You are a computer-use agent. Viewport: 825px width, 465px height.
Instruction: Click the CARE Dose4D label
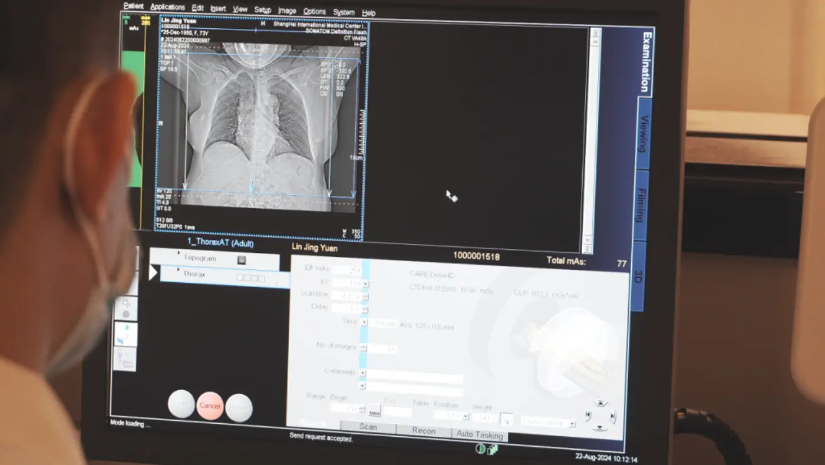tap(432, 275)
